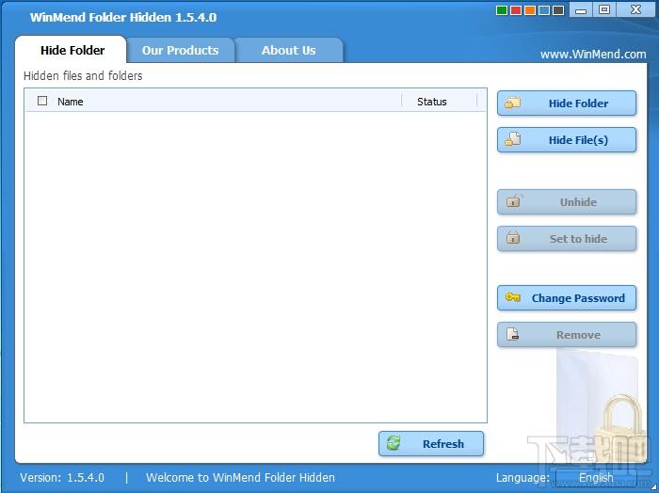This screenshot has width=659, height=493.
Task: Click the version 1.5.4.0 status text
Action: 62,477
